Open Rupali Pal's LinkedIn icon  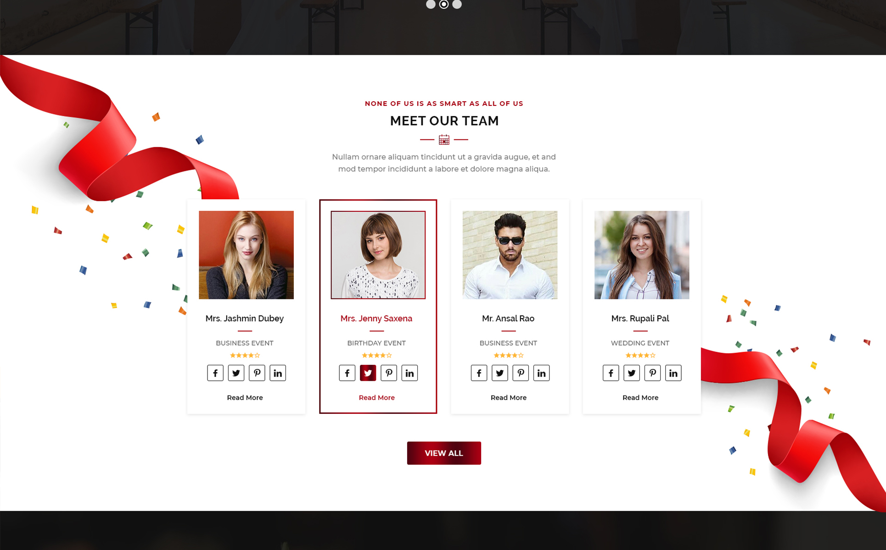pyautogui.click(x=673, y=373)
